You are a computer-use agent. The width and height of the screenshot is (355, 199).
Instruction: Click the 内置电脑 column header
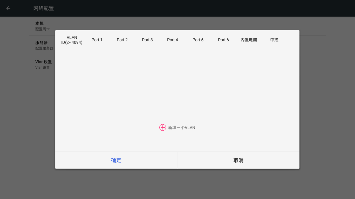[x=249, y=40]
